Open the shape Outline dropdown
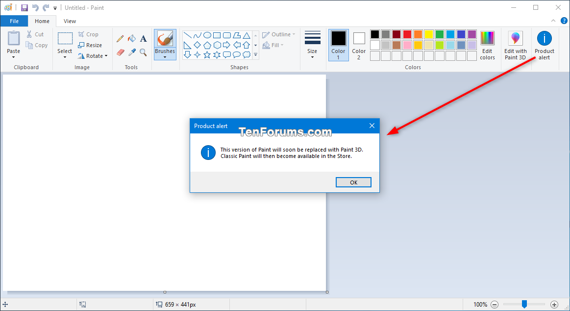 point(279,34)
